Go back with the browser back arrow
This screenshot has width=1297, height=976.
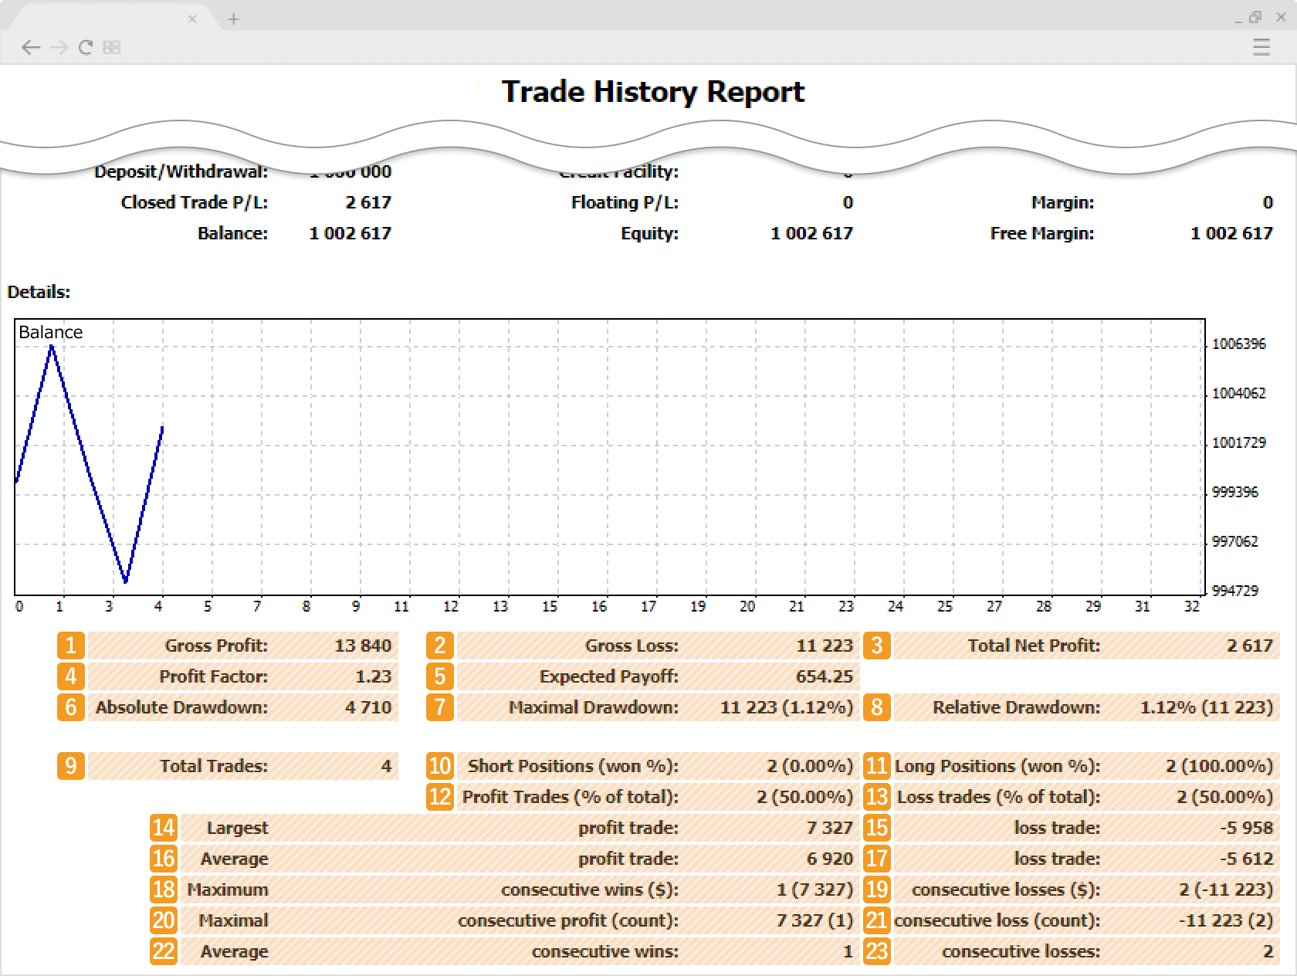pos(31,47)
